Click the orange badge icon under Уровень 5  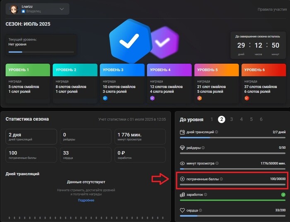click(200, 98)
